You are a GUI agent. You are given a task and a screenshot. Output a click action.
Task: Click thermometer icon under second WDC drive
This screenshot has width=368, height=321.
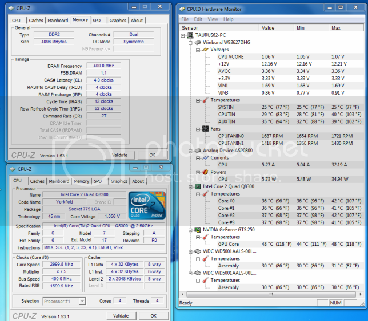[205, 280]
